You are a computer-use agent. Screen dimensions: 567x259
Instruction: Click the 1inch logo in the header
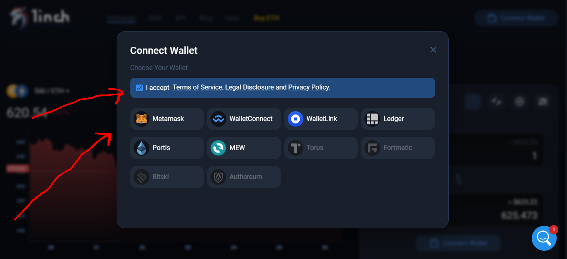tap(40, 17)
